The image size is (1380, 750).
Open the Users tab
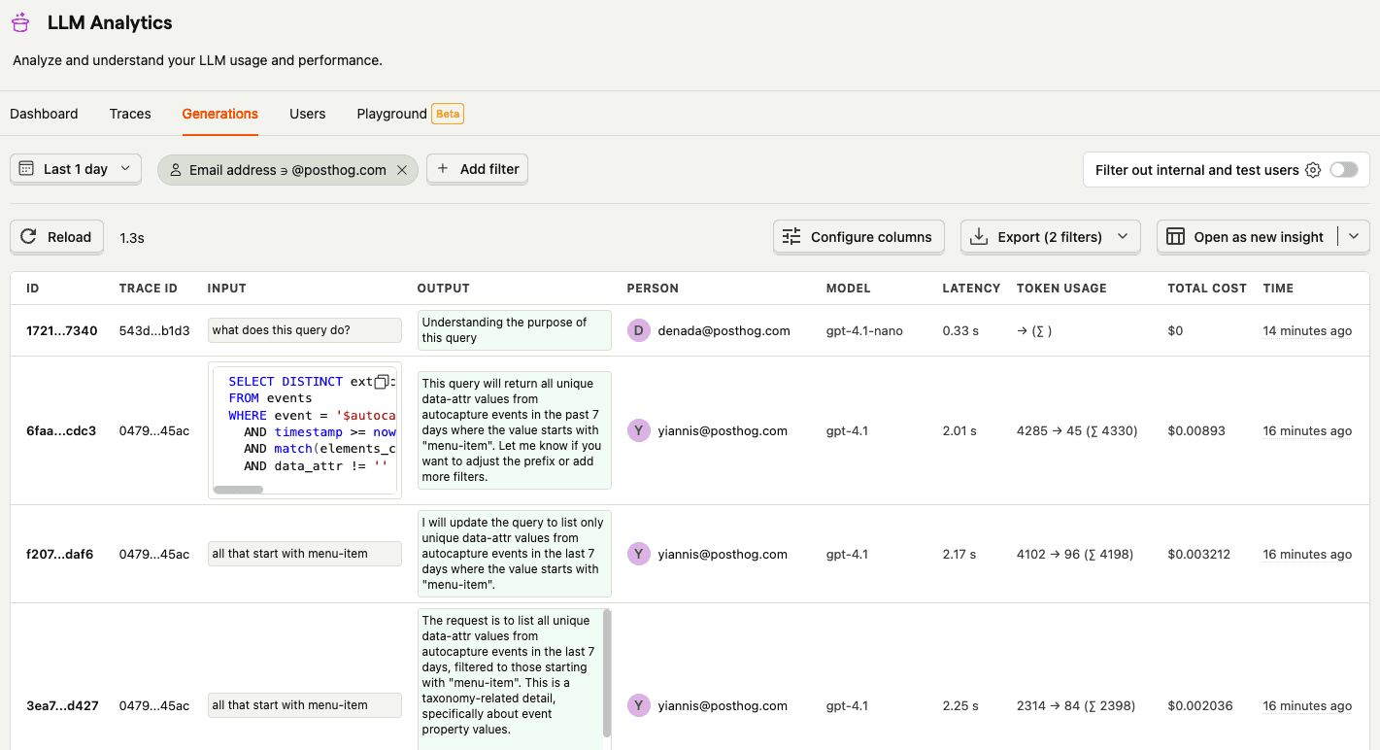click(x=308, y=114)
